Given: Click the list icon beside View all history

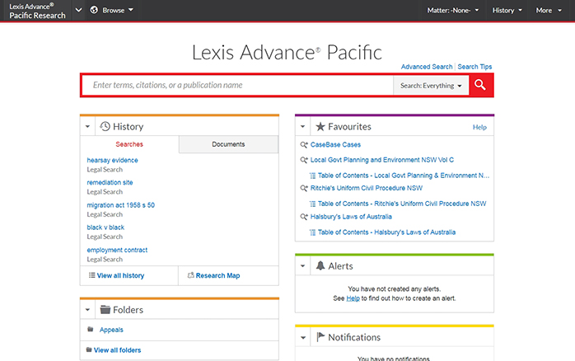Looking at the screenshot, I should point(91,275).
